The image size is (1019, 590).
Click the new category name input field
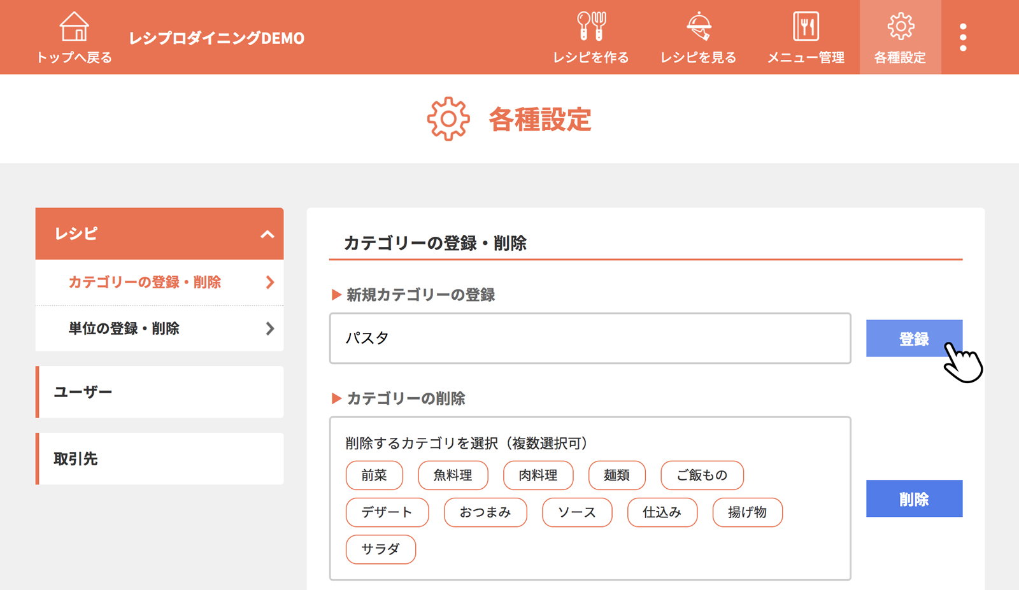pyautogui.click(x=590, y=339)
